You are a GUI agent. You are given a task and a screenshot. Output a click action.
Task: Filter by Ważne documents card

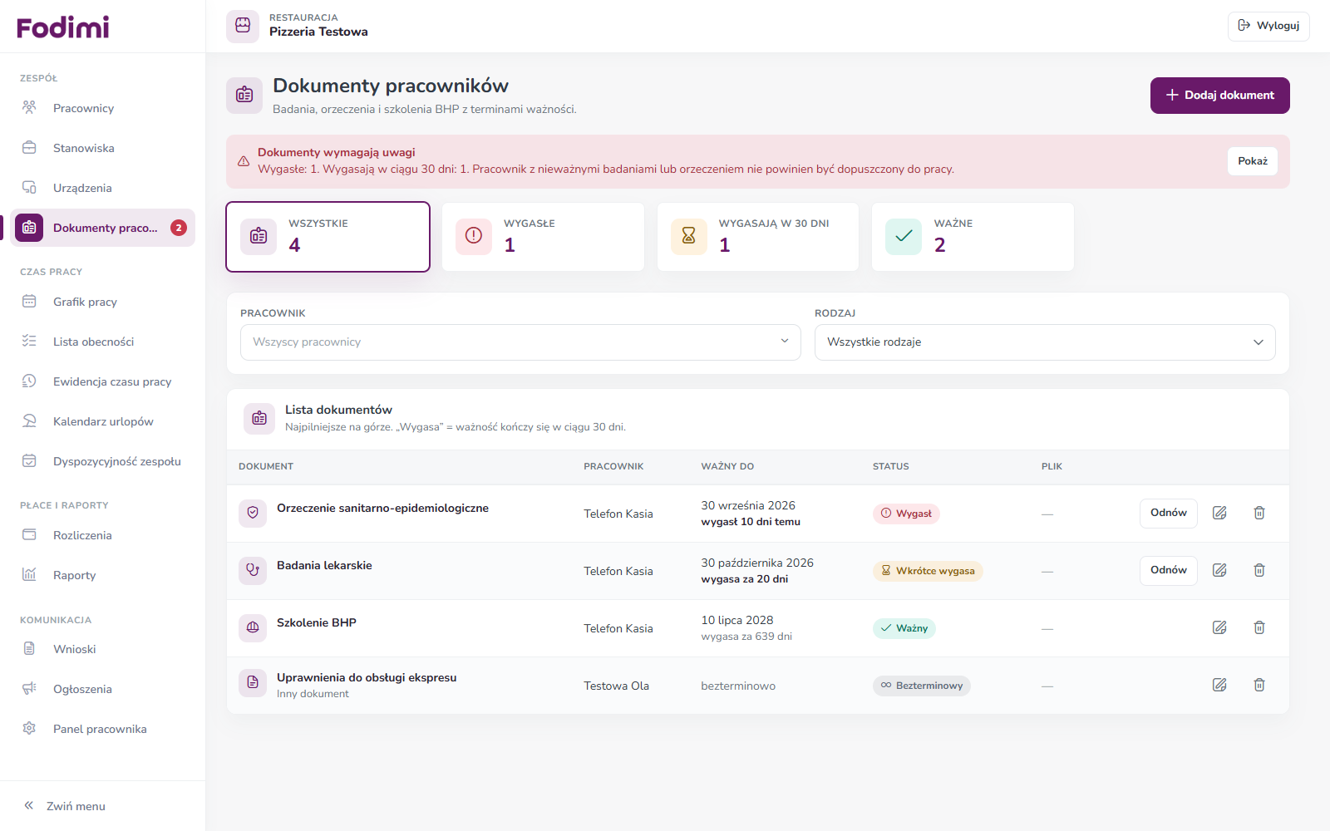pyautogui.click(x=973, y=237)
